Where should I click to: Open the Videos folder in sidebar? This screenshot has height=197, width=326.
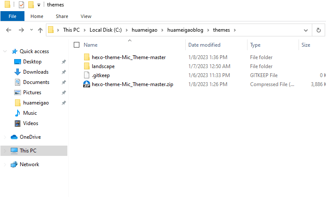pos(30,123)
